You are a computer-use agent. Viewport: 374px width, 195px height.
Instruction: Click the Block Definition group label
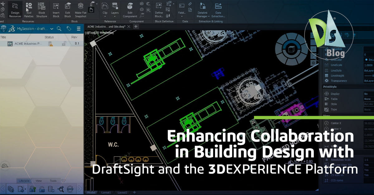pyautogui.click(x=164, y=21)
